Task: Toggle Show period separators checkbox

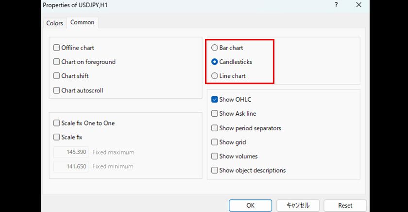Action: click(x=215, y=128)
